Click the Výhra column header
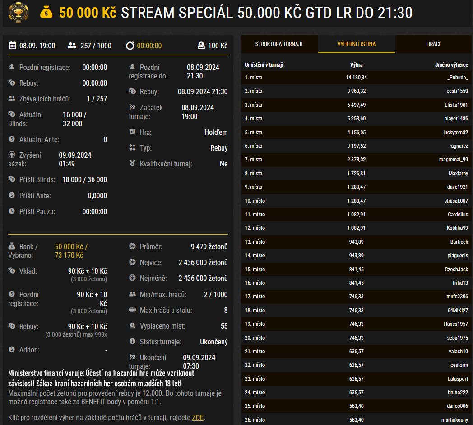 pos(356,65)
